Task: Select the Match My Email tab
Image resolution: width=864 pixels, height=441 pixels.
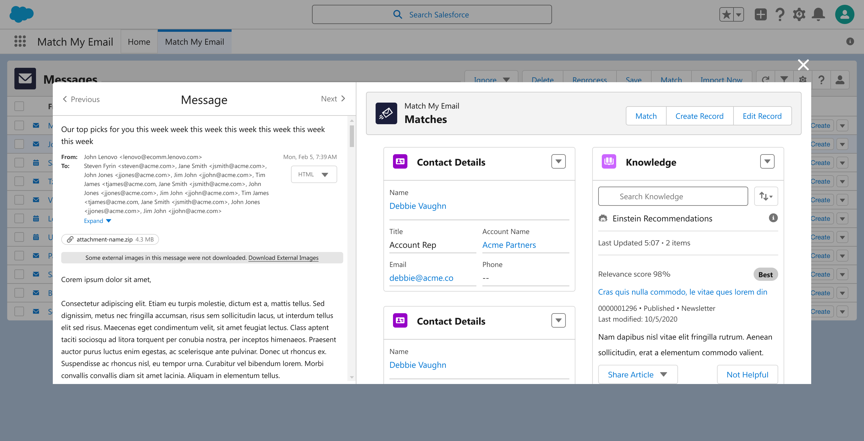Action: tap(194, 42)
